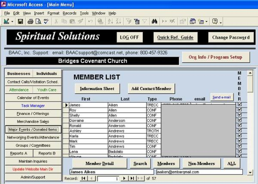The height and width of the screenshot is (184, 258).
Task: Click the Microsoft Access Help icon
Action: coord(215,21)
